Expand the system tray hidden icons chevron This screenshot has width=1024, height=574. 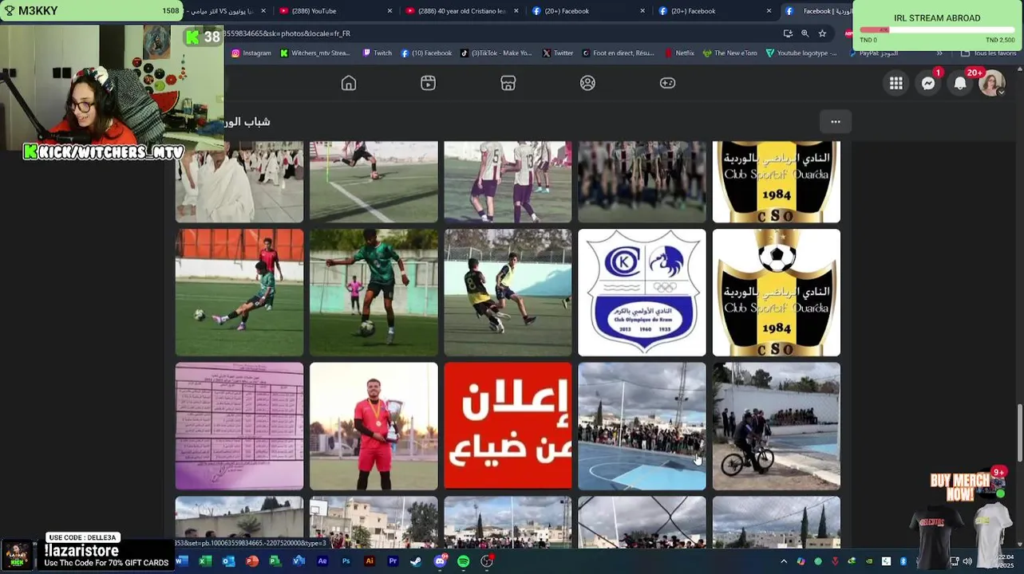784,561
